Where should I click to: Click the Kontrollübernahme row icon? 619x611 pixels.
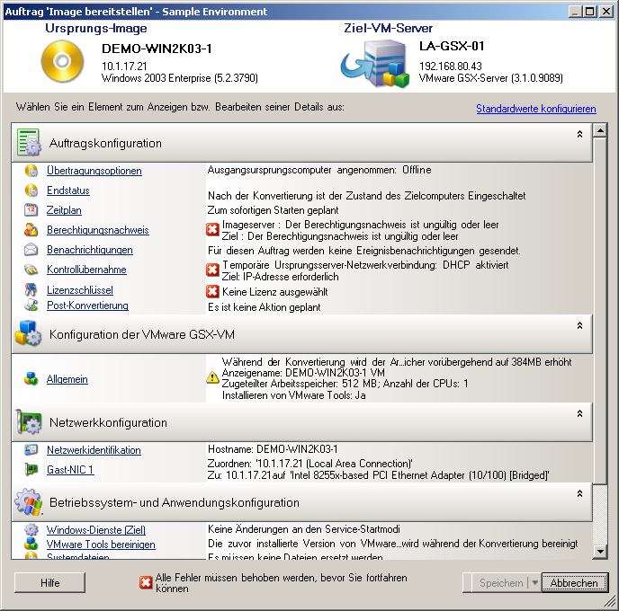(31, 270)
